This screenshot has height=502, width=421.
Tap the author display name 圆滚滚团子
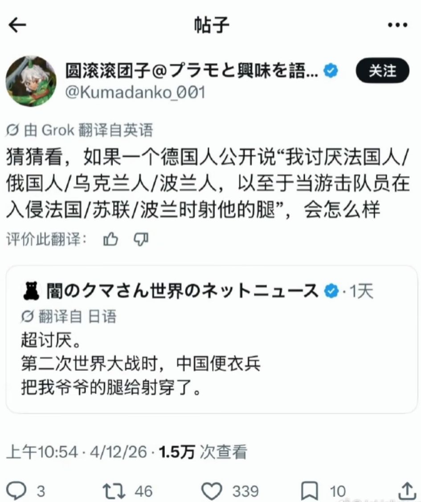pyautogui.click(x=107, y=71)
